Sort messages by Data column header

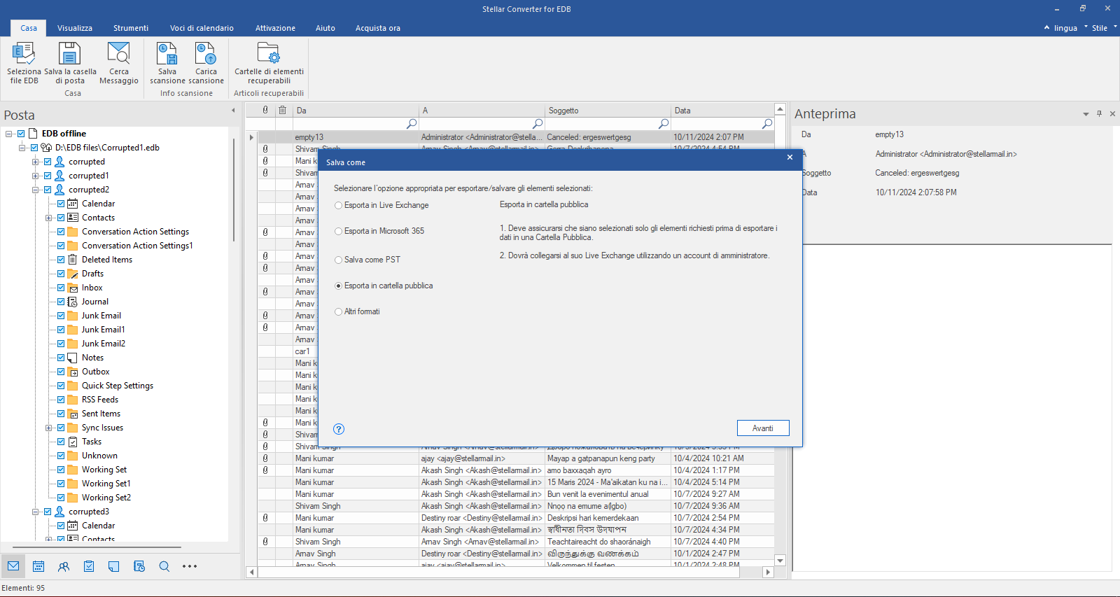point(722,110)
